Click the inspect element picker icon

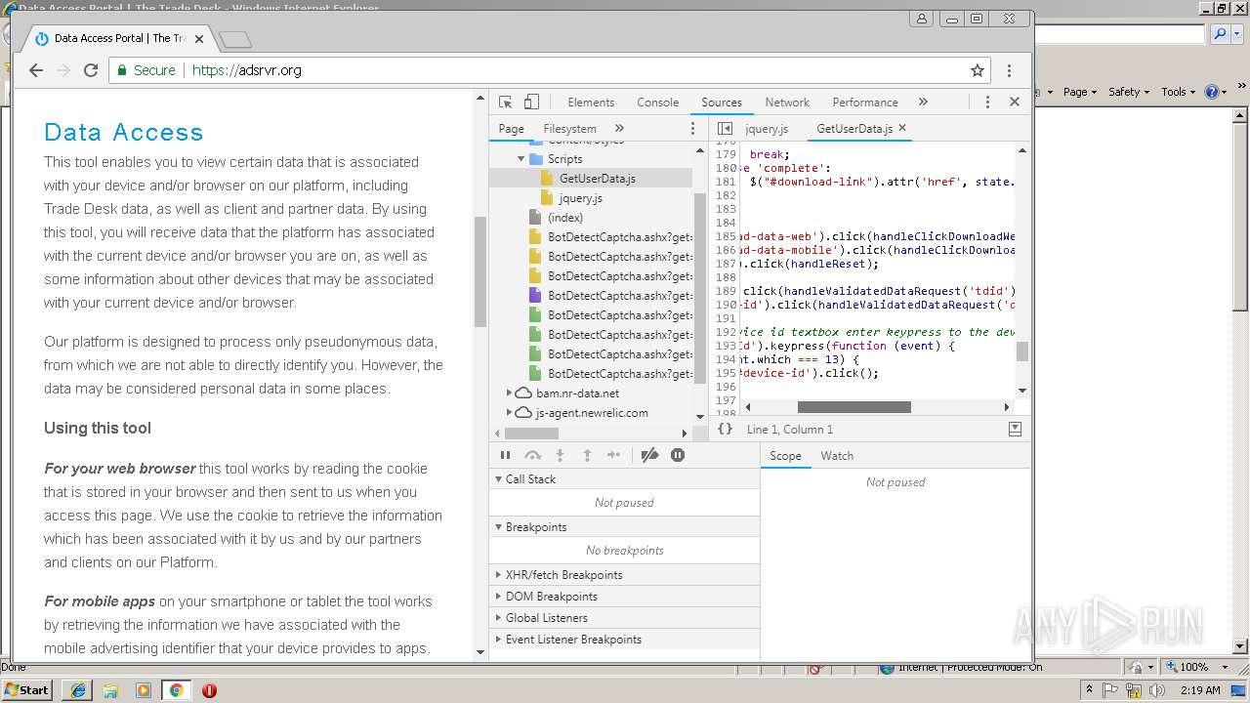click(505, 102)
